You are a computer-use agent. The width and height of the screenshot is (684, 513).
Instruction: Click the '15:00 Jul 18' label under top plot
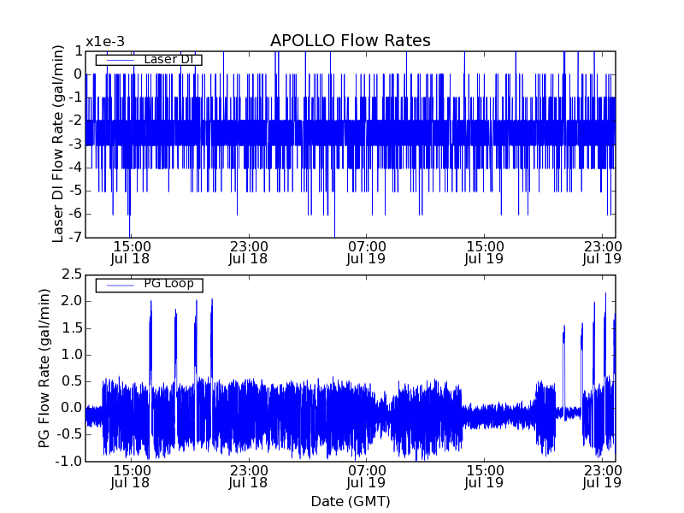(131, 252)
